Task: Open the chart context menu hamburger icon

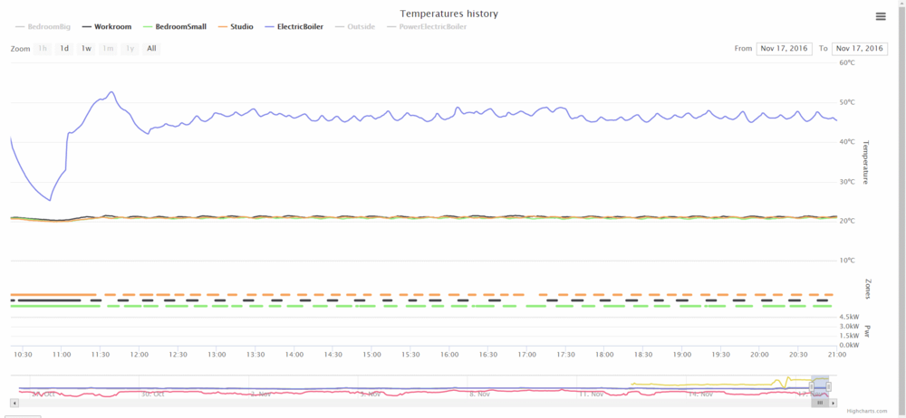Action: pos(881,16)
